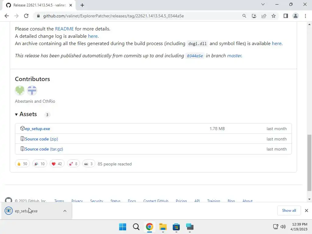Open the remote desktop app in taskbar
The width and height of the screenshot is (312, 234).
point(190,227)
